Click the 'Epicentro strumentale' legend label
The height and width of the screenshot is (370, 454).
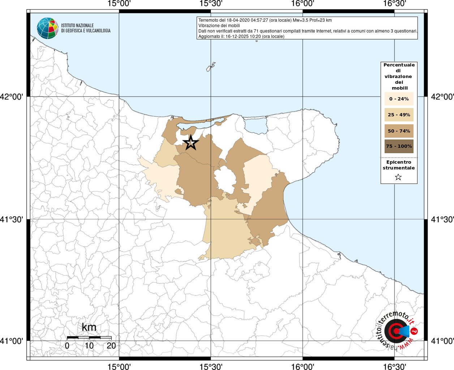[x=399, y=165]
